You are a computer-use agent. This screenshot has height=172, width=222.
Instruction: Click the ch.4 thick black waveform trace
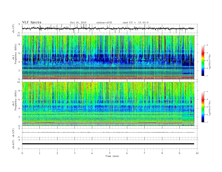[x=108, y=144]
